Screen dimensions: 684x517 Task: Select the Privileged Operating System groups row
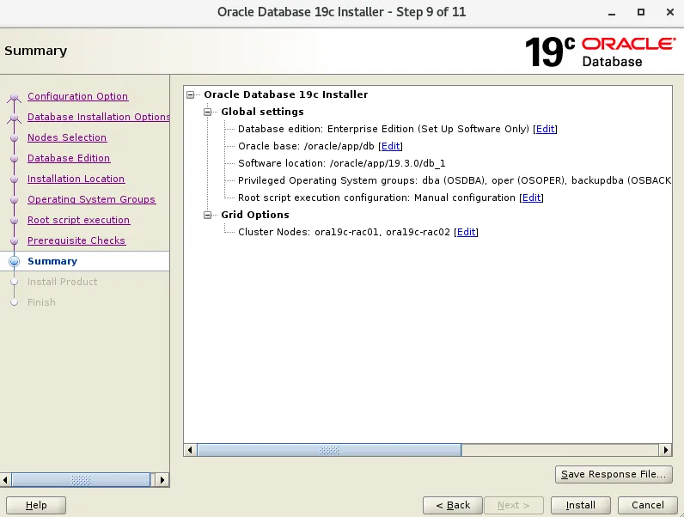pyautogui.click(x=455, y=180)
